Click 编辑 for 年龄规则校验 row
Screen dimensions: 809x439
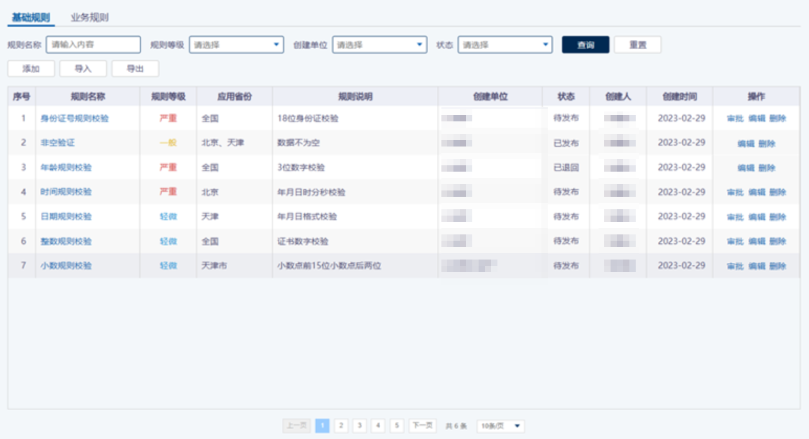746,167
